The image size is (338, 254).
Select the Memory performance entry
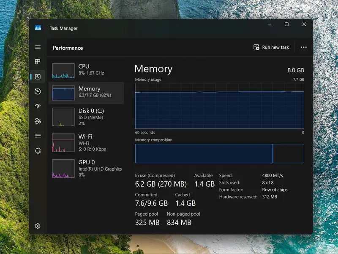(x=86, y=93)
